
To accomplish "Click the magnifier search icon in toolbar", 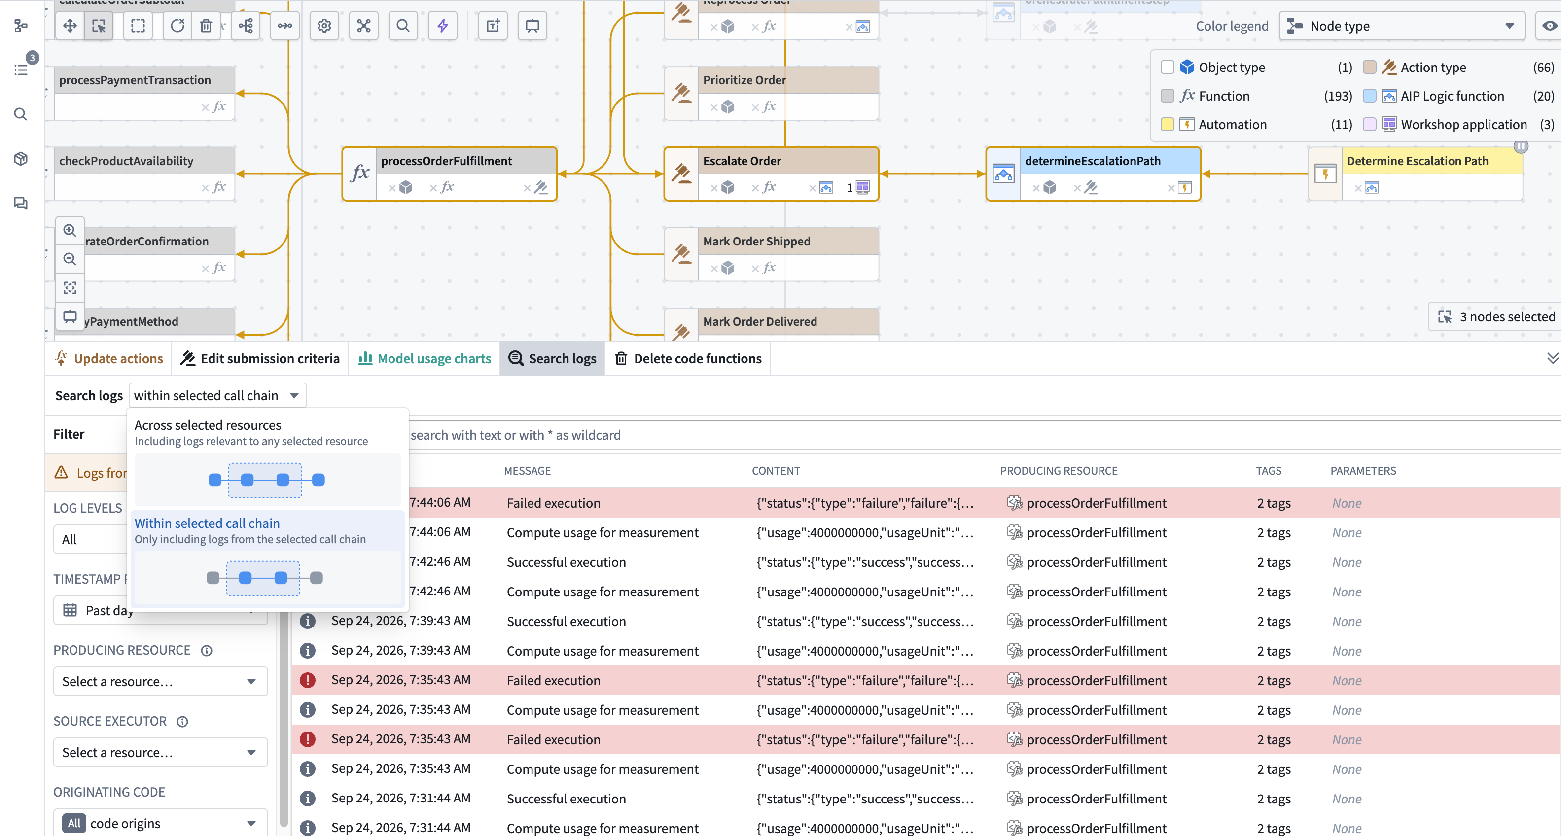I will coord(403,26).
